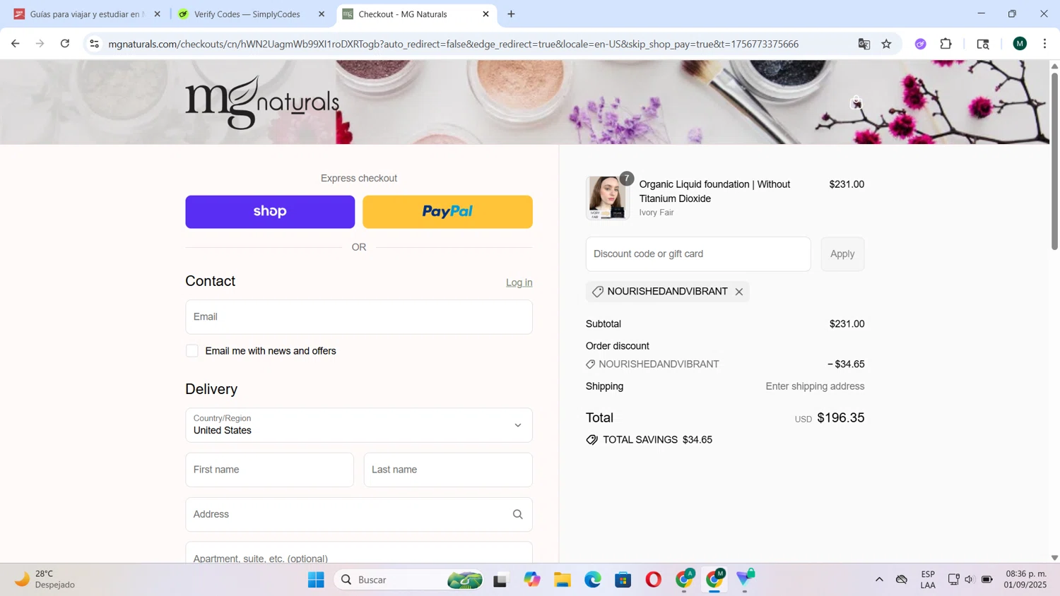This screenshot has height=596, width=1060.
Task: Open Google Translate icon in address bar
Action: pyautogui.click(x=864, y=44)
